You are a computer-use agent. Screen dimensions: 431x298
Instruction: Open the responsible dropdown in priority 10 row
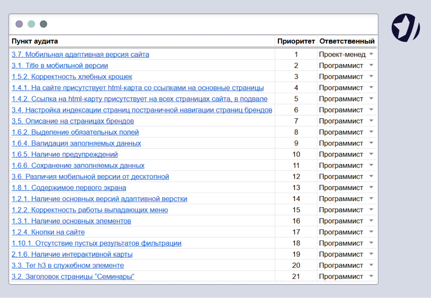pos(371,154)
